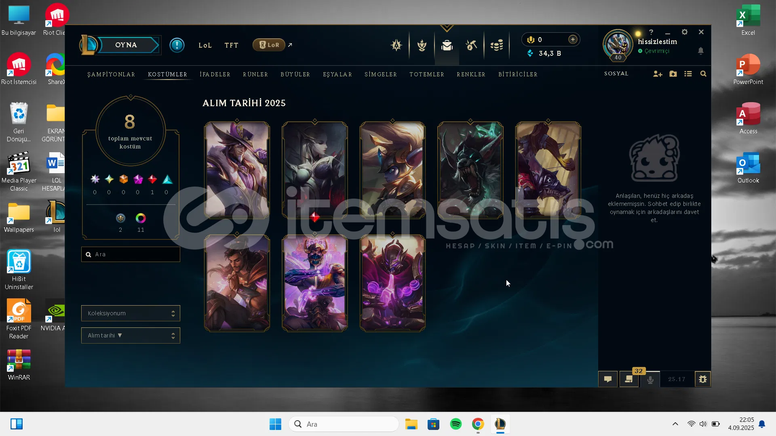This screenshot has width=776, height=436.
Task: Click the taskbar search box Ara
Action: [x=344, y=424]
